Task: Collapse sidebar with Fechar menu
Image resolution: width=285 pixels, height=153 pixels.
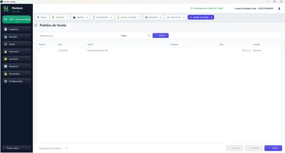Action: pos(17,148)
